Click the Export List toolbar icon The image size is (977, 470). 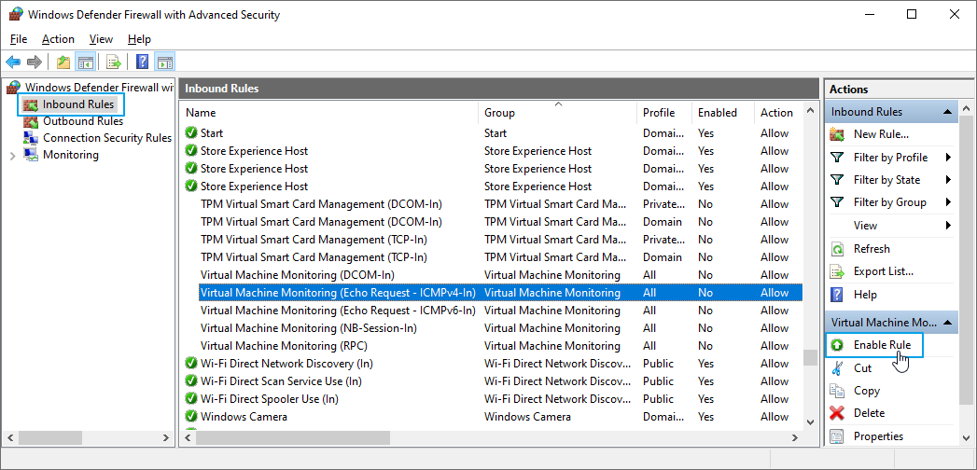point(114,62)
